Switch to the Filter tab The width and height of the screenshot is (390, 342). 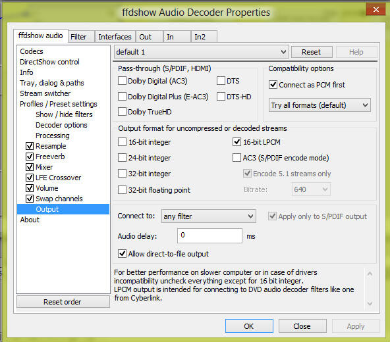81,37
